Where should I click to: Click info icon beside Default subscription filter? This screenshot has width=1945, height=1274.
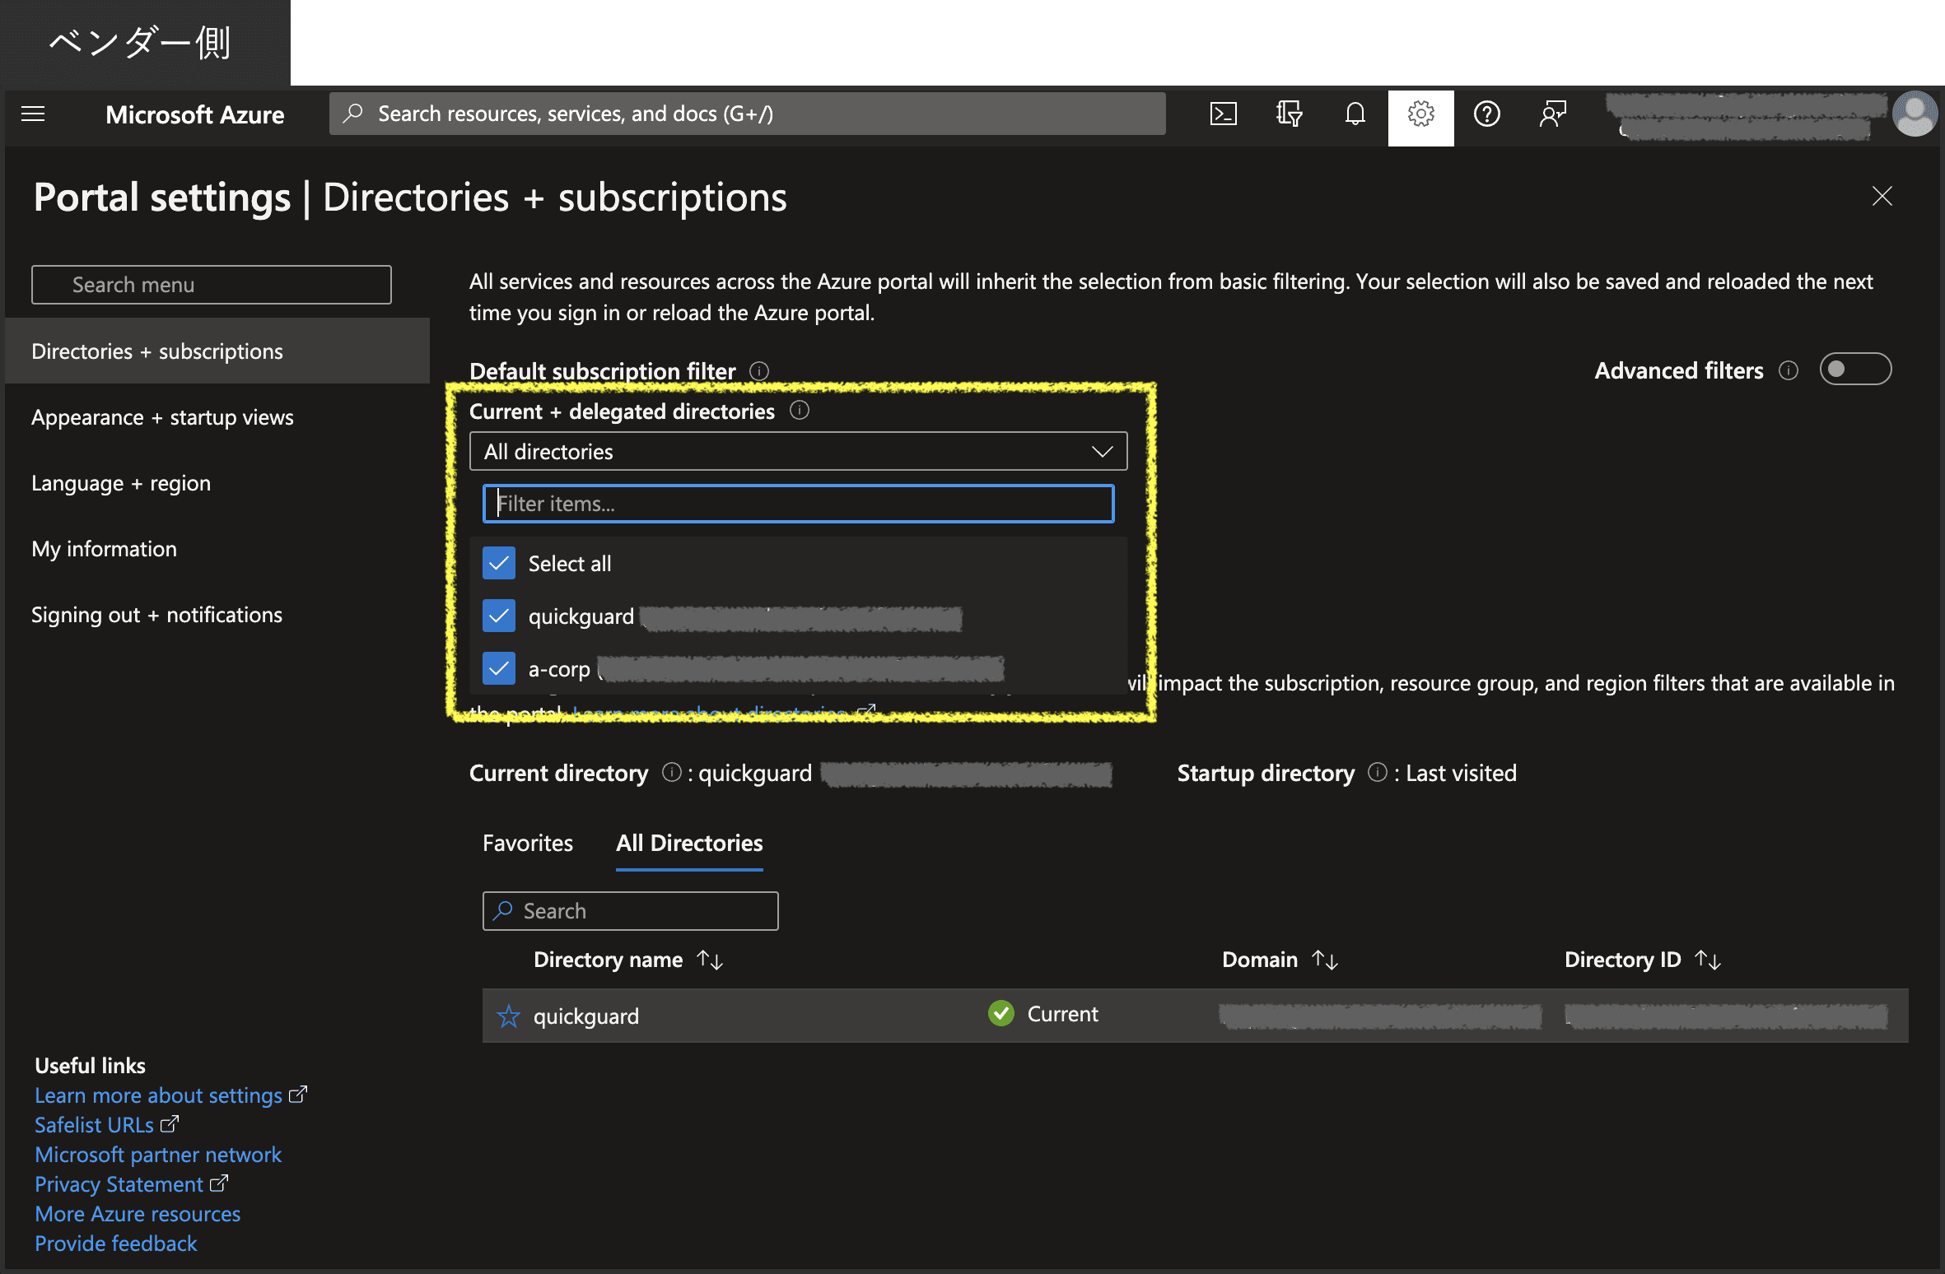tap(758, 371)
